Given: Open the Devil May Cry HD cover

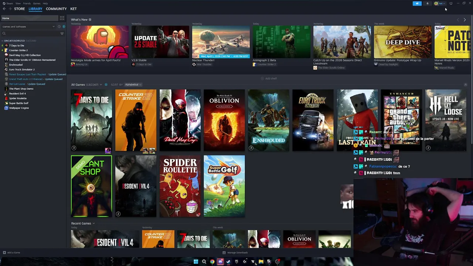Looking at the screenshot, I should click(180, 120).
